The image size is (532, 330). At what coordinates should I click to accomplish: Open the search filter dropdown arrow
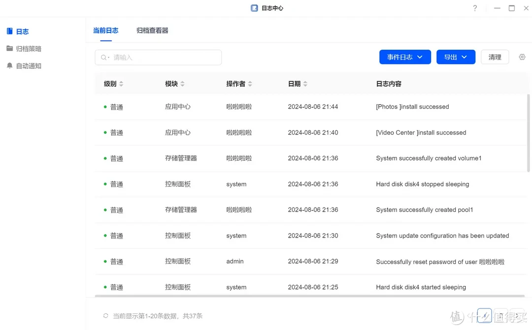108,58
